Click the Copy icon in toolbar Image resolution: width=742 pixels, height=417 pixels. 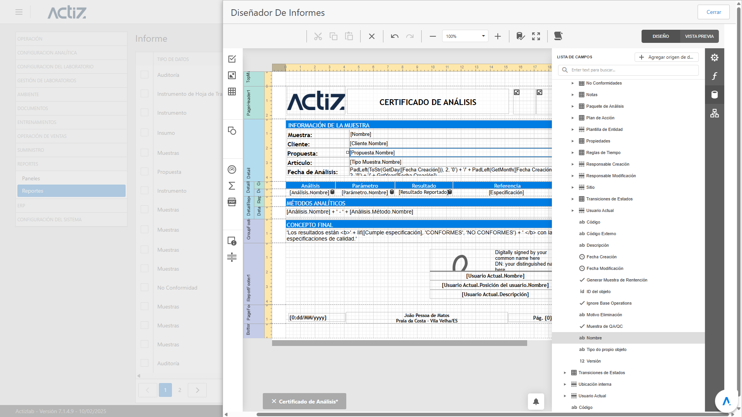(334, 36)
